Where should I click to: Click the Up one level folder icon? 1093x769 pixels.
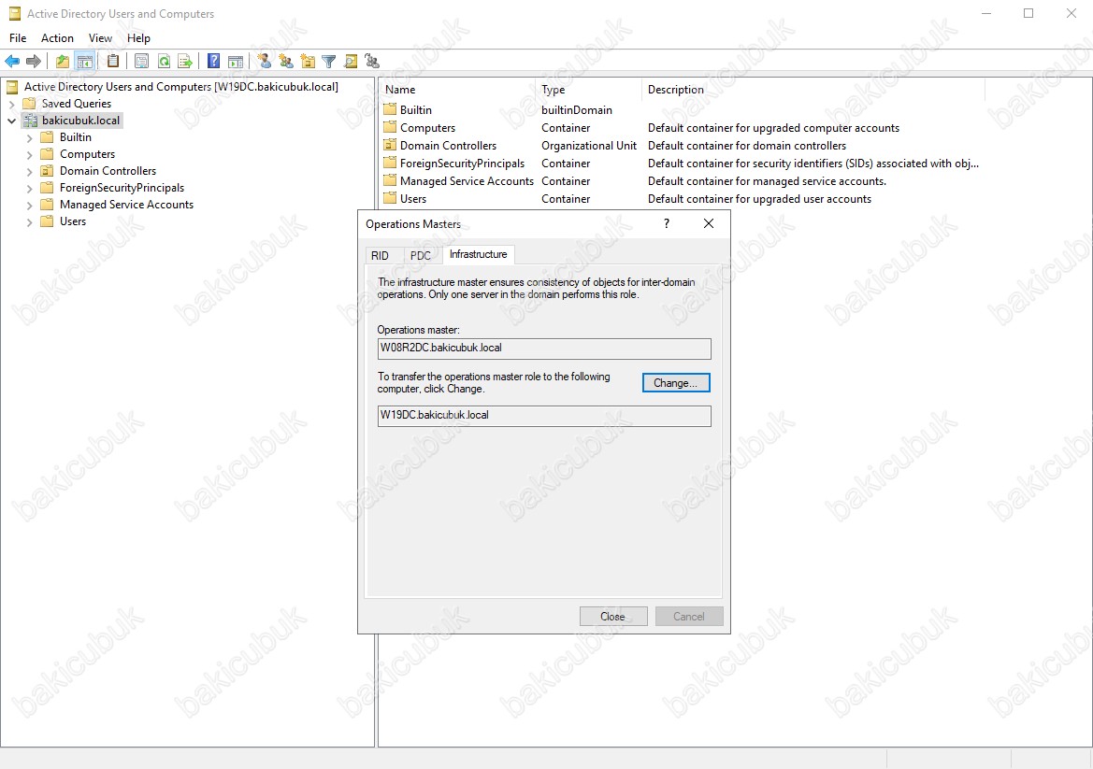point(62,62)
